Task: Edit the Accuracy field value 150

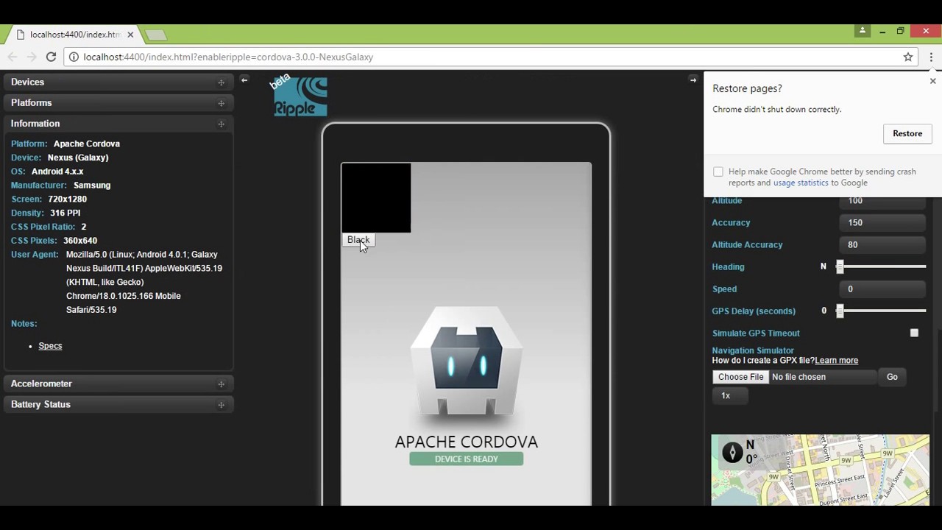Action: (882, 222)
